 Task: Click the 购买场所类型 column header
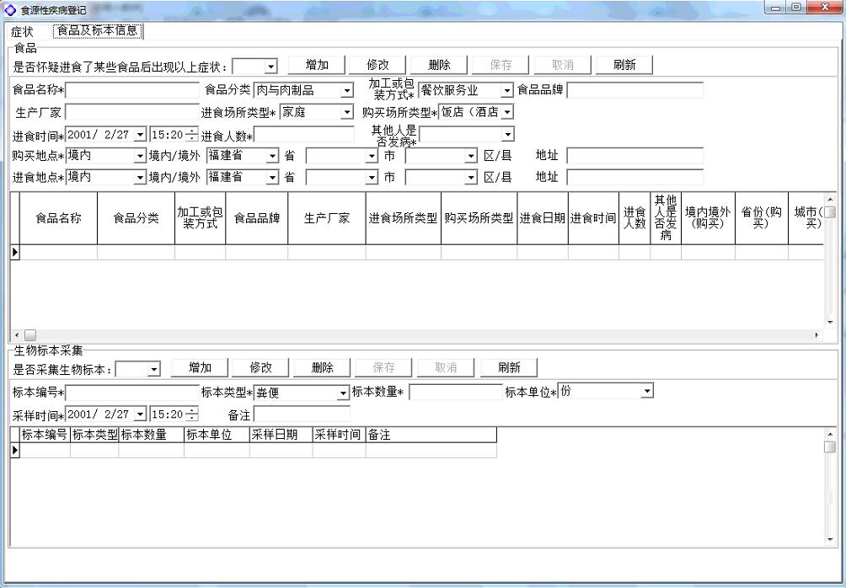coord(479,218)
